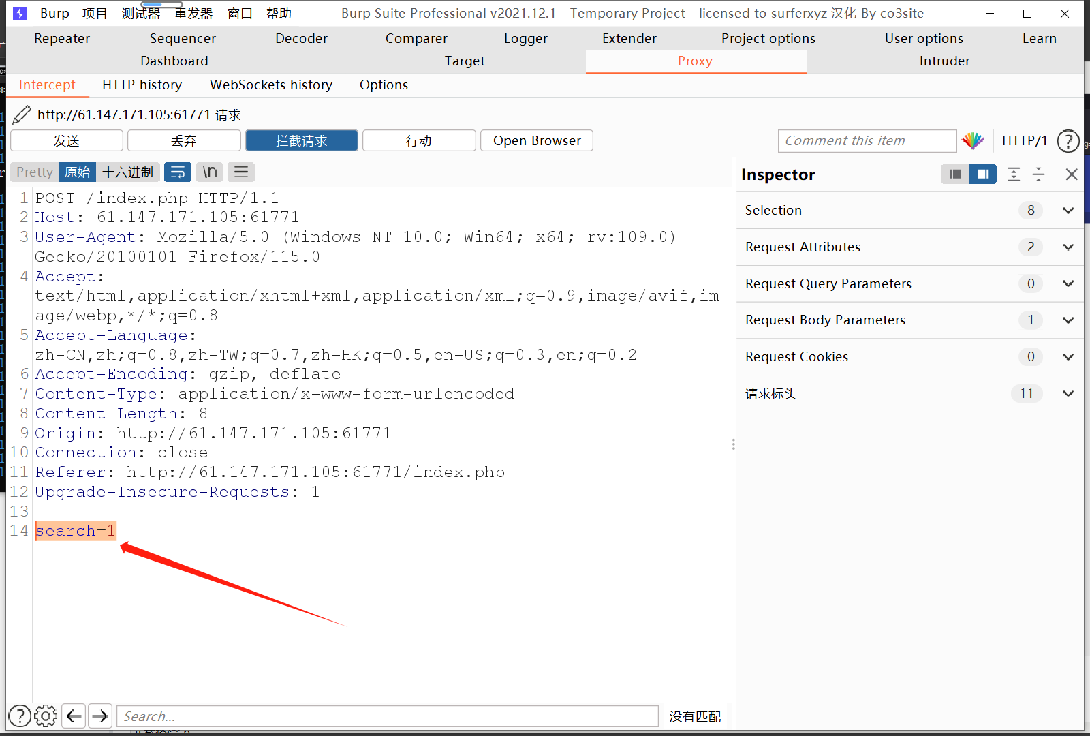1090x736 pixels.
Task: Switch Inspector to the stacked layout icon
Action: pyautogui.click(x=955, y=174)
